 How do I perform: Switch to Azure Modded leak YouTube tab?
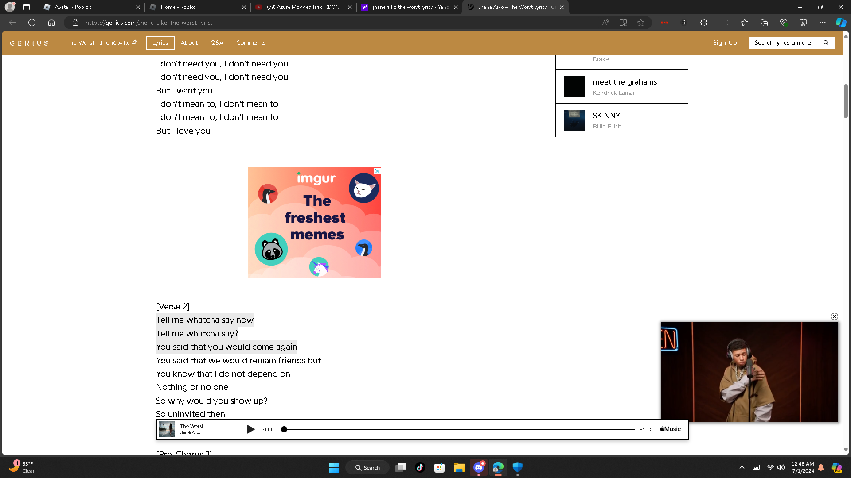click(x=304, y=7)
